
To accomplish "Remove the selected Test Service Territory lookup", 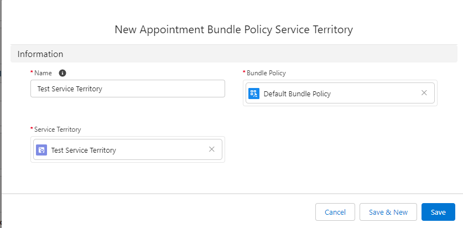I will tap(212, 149).
